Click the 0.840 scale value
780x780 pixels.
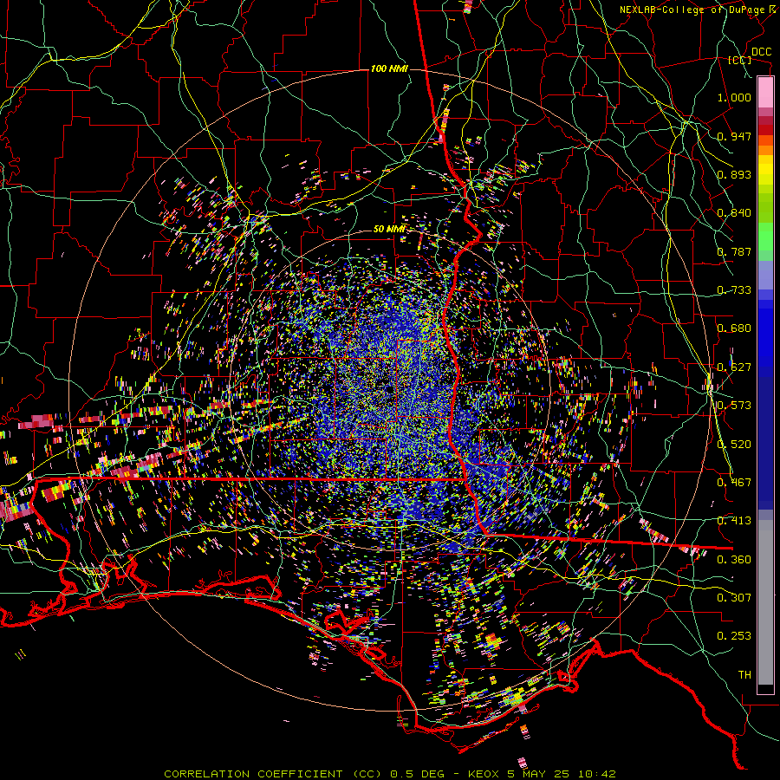click(734, 213)
